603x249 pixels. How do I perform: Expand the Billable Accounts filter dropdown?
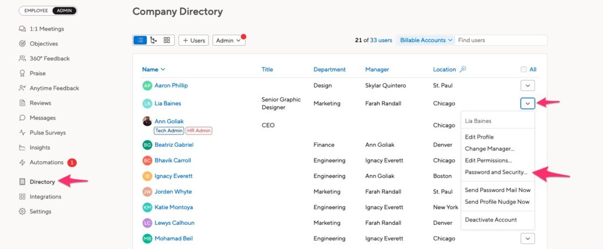426,40
